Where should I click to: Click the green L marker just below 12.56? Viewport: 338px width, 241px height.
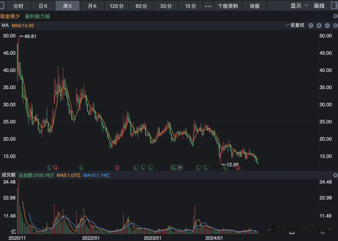[226, 168]
